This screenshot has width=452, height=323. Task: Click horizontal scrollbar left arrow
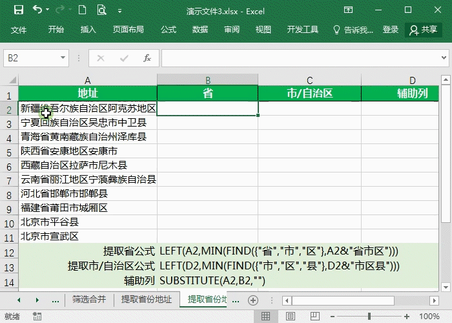coord(287,300)
